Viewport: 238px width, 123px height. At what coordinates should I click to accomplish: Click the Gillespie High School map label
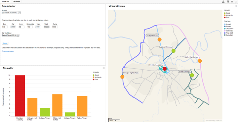131,73
